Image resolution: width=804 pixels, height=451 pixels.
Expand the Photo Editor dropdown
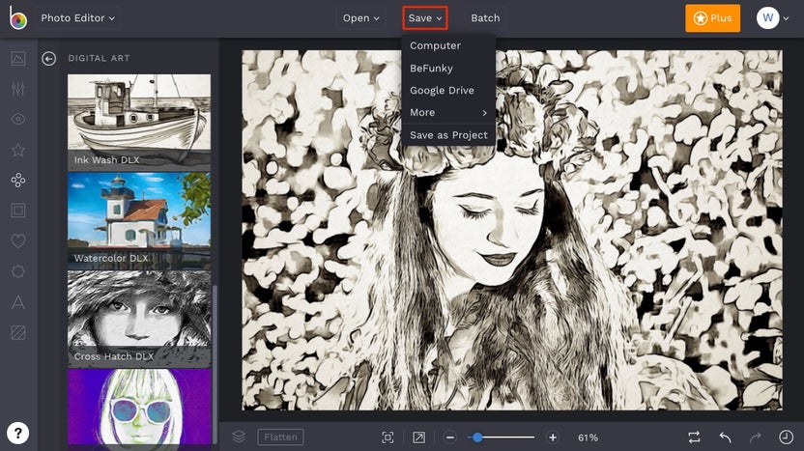point(78,18)
